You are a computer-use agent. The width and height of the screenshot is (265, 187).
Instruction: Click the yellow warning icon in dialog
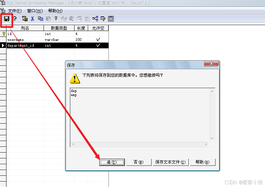(x=75, y=78)
